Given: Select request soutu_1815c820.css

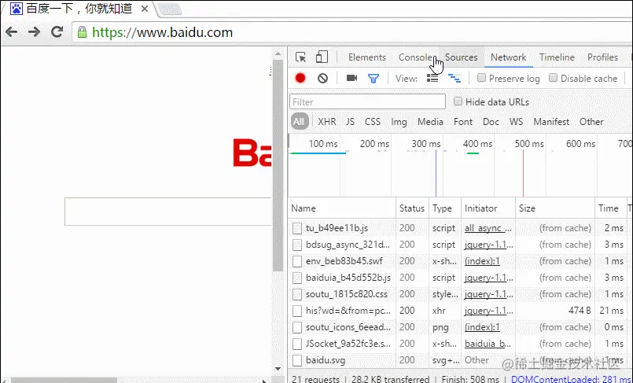Looking at the screenshot, I should (x=346, y=294).
